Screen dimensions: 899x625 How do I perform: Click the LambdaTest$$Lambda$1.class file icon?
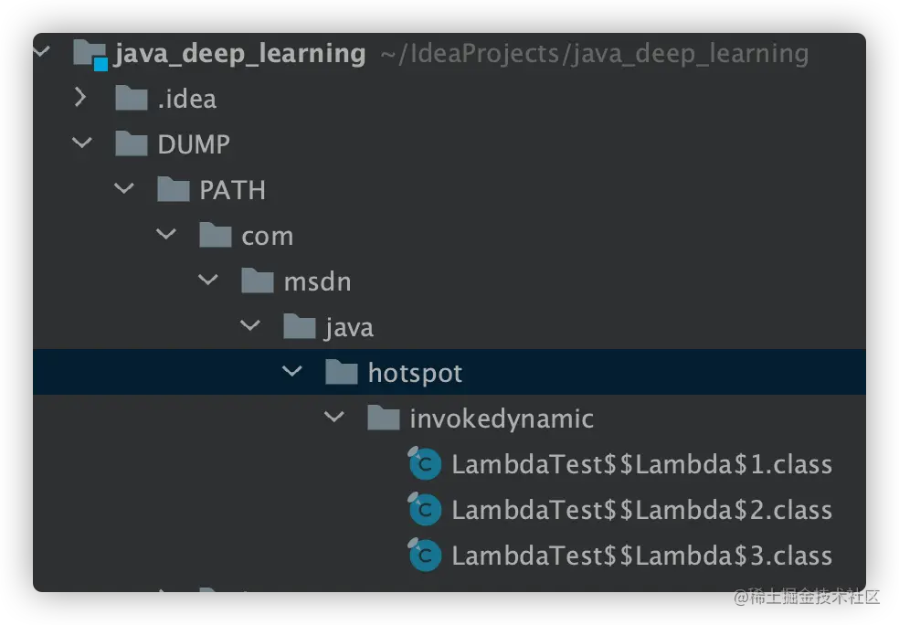[x=424, y=463]
